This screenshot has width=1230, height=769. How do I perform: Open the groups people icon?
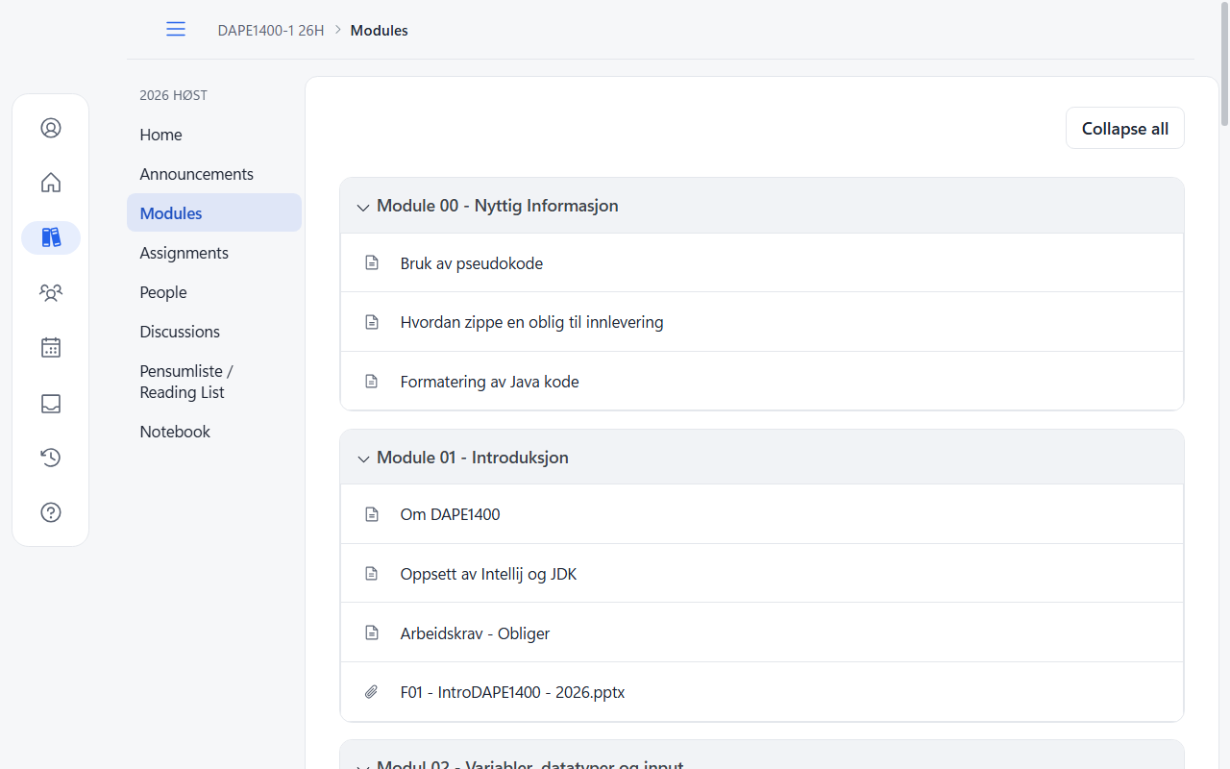51,292
